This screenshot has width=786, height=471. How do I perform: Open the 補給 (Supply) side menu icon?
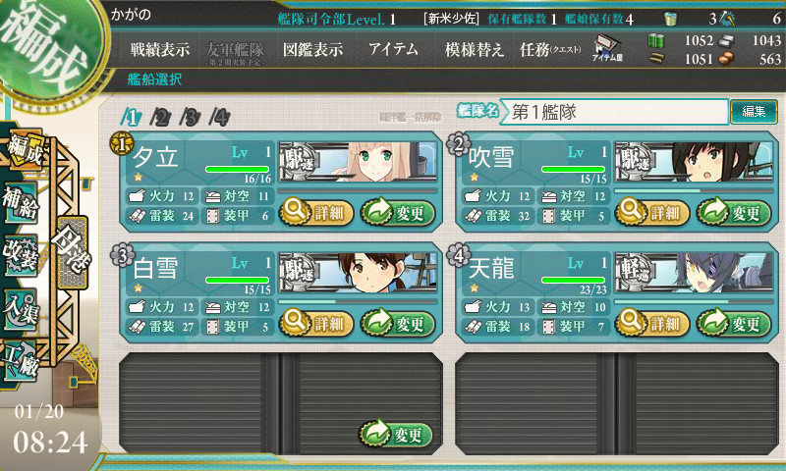click(21, 203)
